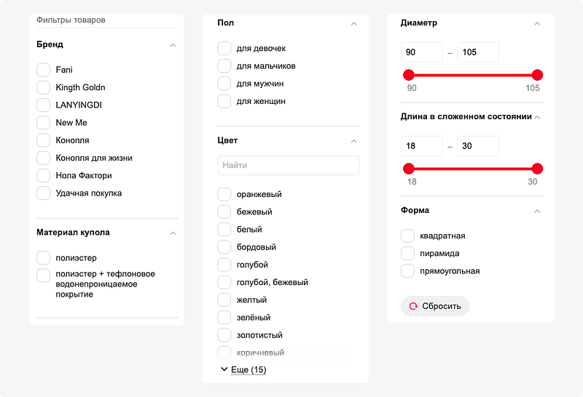
Task: Check the Fani brand checkbox
Action: (44, 70)
